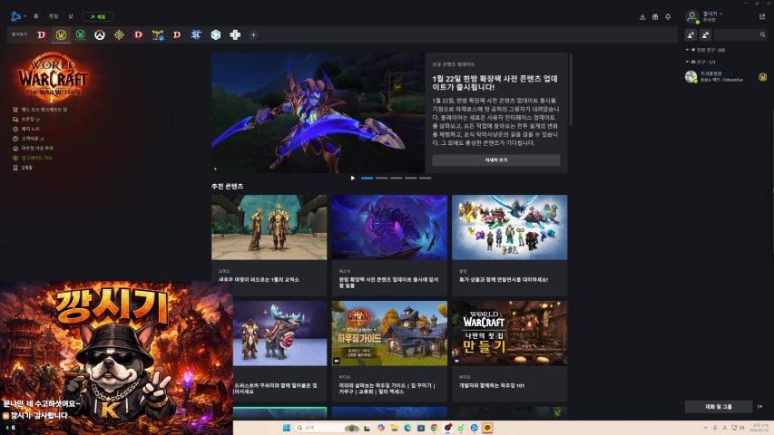
Task: Switch to the 게임 menu tab
Action: click(x=54, y=16)
